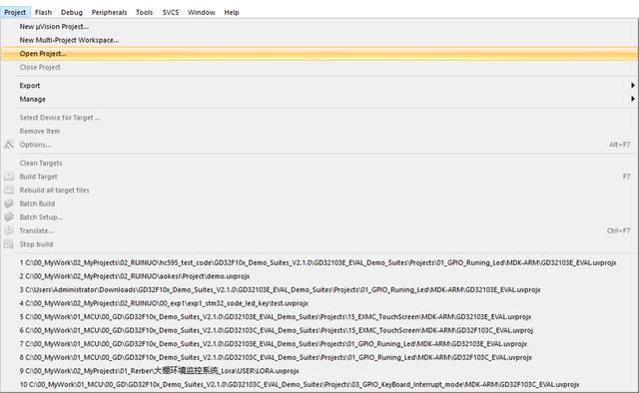Screen dimensions: 639x393
Task: Click the Rebuild all target files icon
Action: [9, 190]
